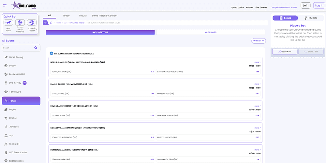Screen dimensions: 326x163
Task: Open Todays Lucky Numbers quick bet
Action: 20,23
